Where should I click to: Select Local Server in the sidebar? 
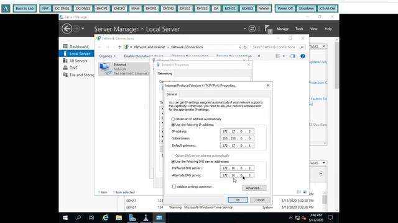(x=76, y=54)
